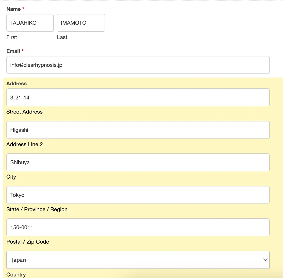Click the bold Name label
Viewport: 283px width, 278px height.
click(13, 9)
